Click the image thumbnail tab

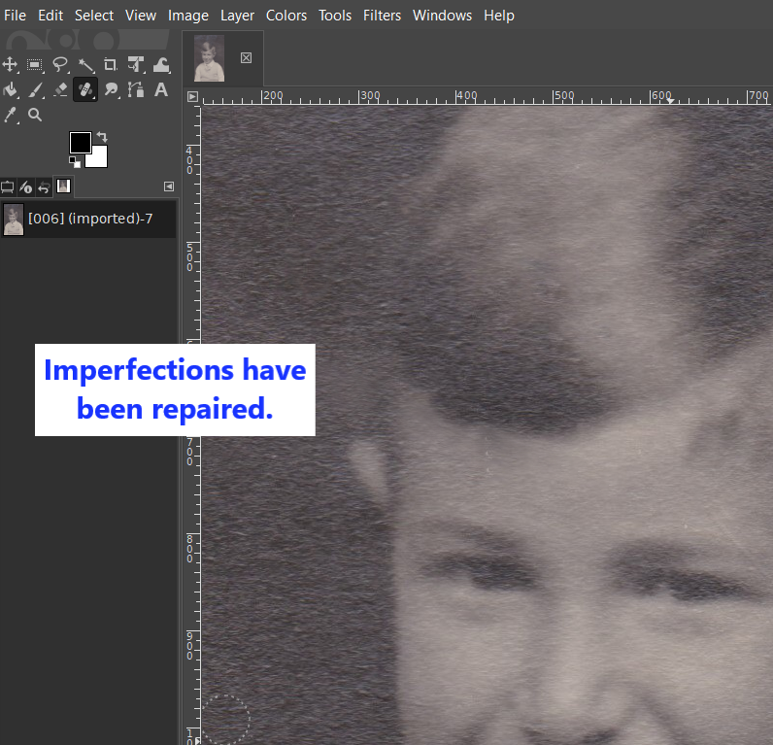(x=210, y=58)
